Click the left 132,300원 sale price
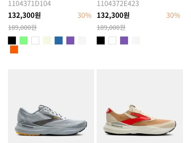The image size is (191, 143). [24, 15]
